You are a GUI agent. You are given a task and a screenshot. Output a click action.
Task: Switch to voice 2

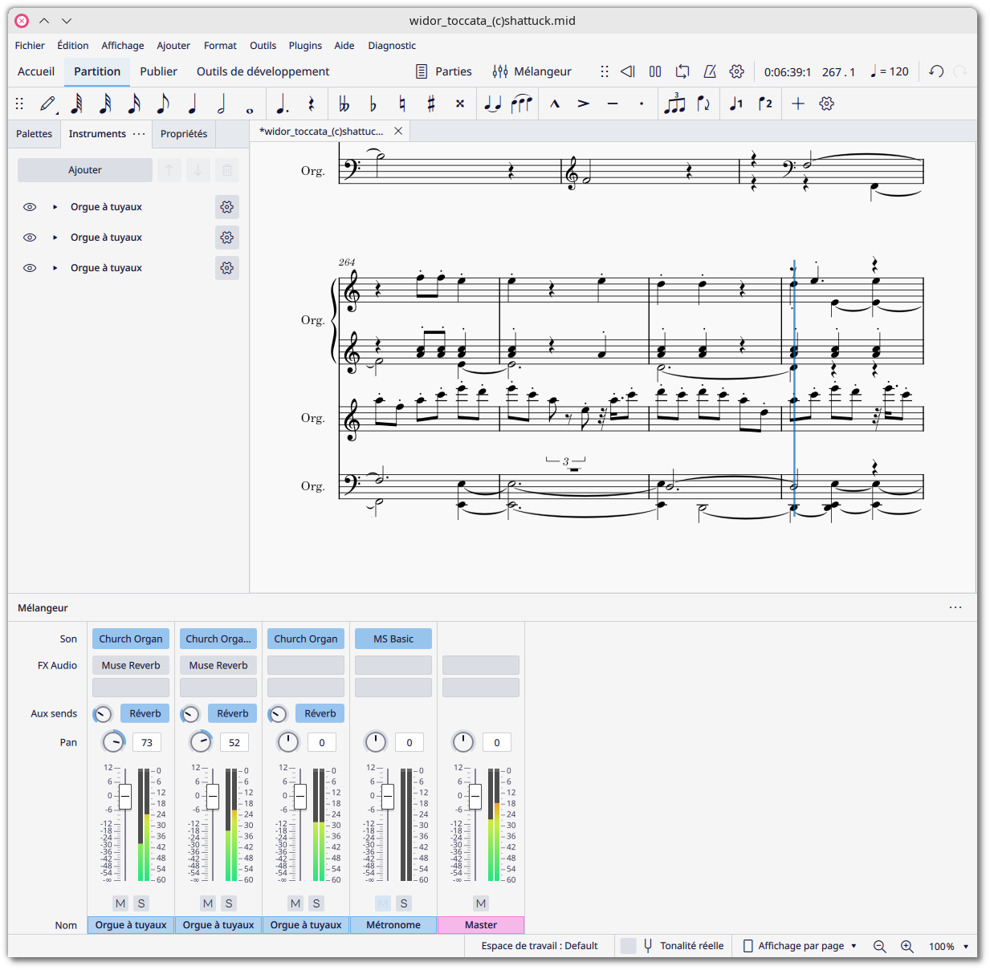pos(765,103)
